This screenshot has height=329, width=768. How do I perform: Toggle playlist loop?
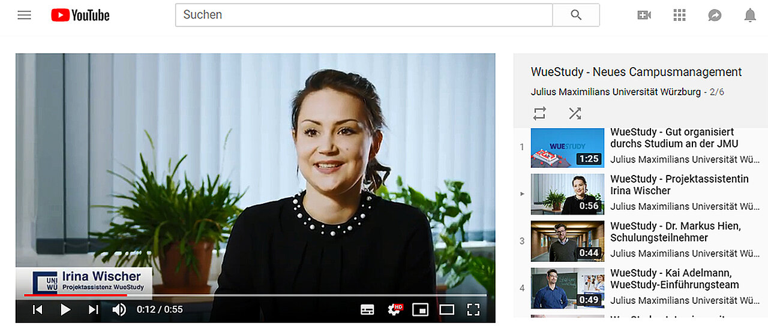pyautogui.click(x=539, y=113)
